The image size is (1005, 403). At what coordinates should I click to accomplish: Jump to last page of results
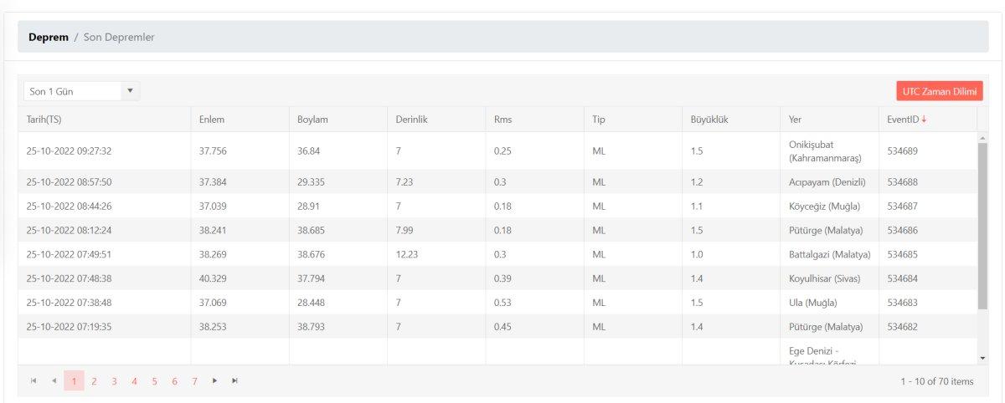[235, 381]
